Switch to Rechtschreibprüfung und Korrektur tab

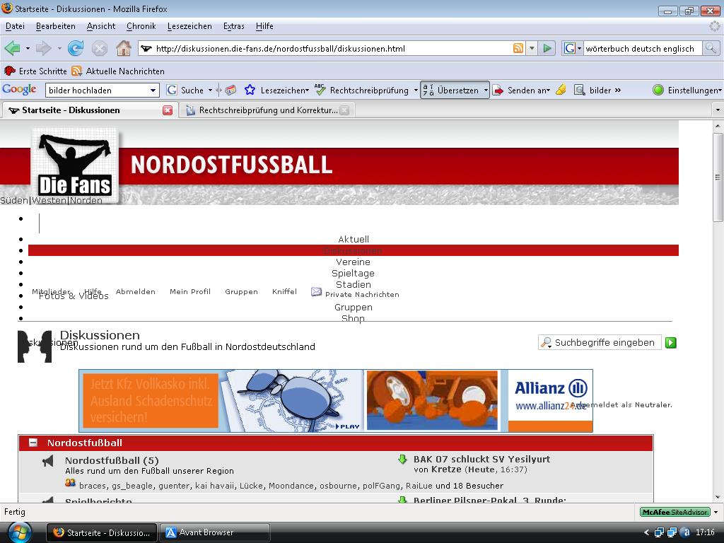pos(267,110)
